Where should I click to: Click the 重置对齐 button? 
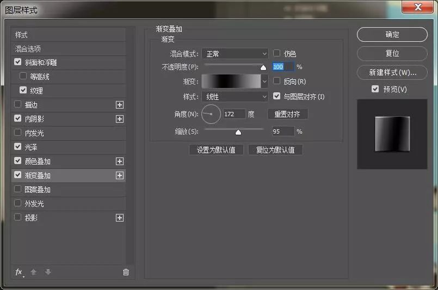pos(287,114)
